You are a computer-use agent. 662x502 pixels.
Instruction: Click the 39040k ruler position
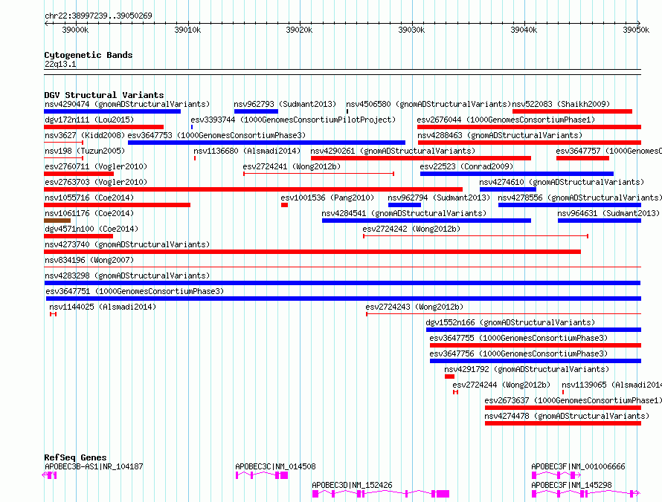coord(524,30)
